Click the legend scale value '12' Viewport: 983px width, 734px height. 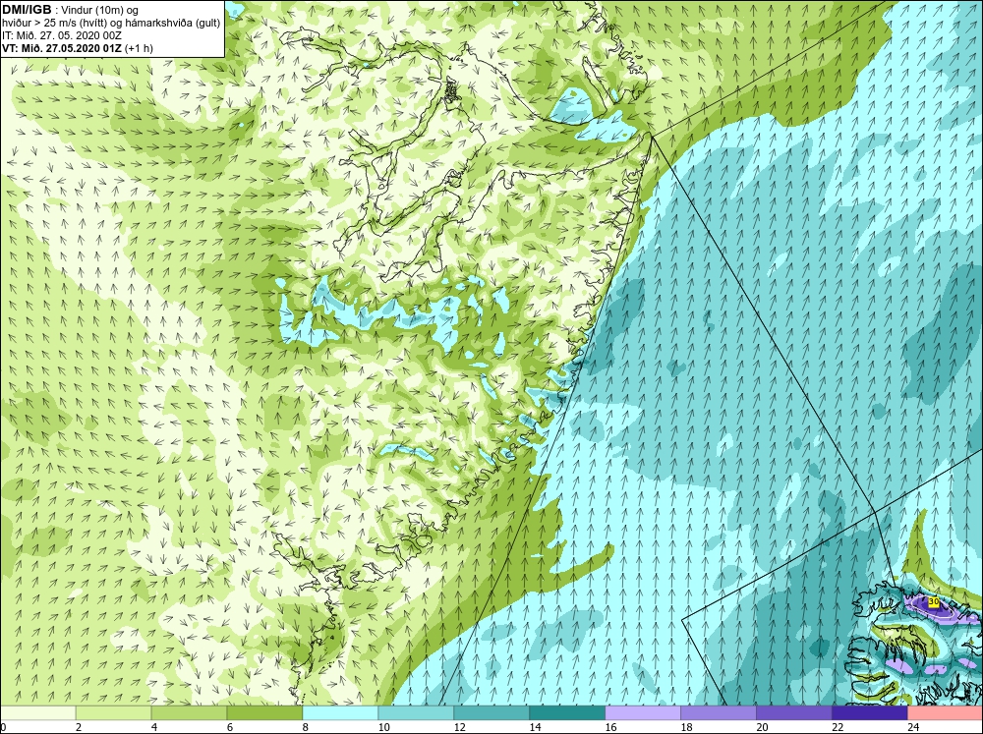point(459,727)
